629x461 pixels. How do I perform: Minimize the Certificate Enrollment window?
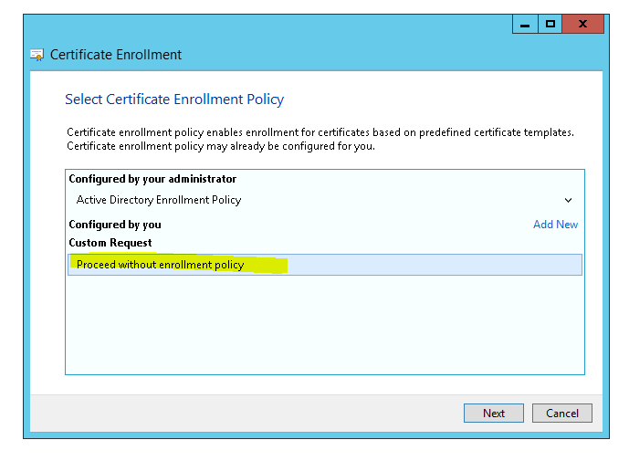[524, 26]
